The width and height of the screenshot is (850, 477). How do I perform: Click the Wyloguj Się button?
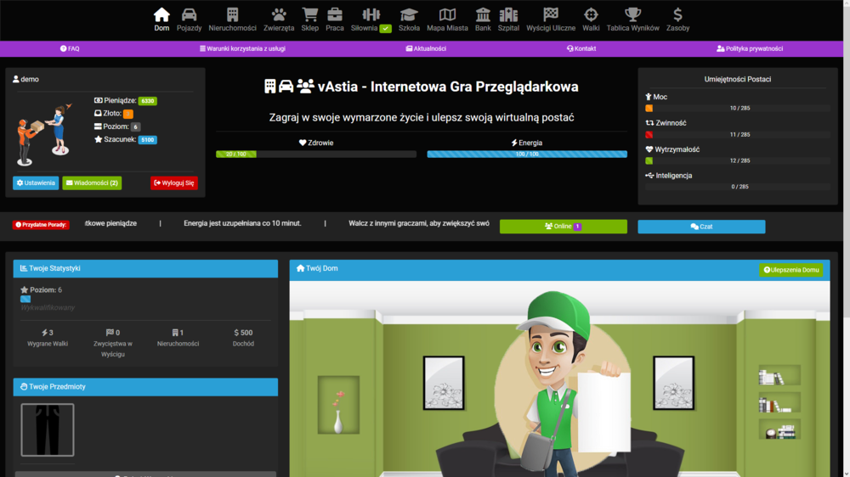(x=174, y=183)
